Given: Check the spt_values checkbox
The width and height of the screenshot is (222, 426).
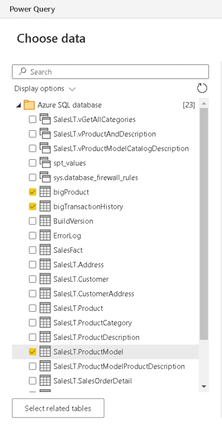Looking at the screenshot, I should pos(32,163).
